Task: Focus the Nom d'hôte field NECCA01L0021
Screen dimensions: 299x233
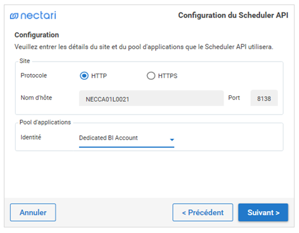Action: coord(151,98)
